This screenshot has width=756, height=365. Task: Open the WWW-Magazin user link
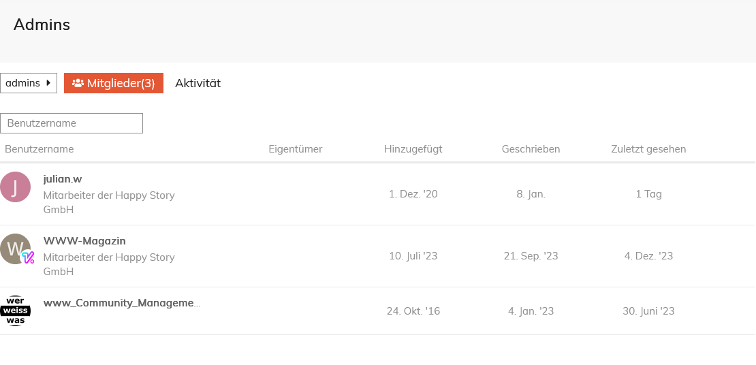tap(84, 240)
